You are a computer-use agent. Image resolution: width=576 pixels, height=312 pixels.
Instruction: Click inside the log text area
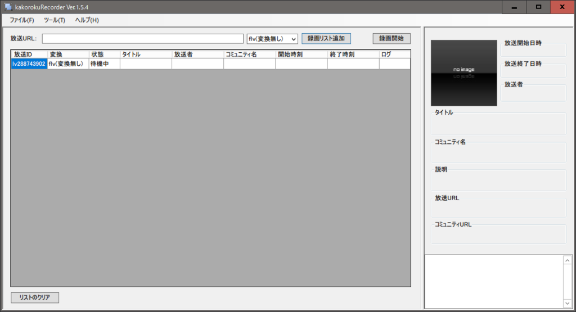click(x=494, y=282)
